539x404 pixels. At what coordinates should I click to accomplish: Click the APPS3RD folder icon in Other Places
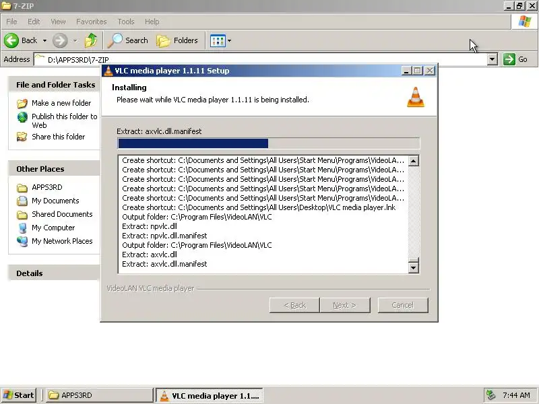coord(22,188)
